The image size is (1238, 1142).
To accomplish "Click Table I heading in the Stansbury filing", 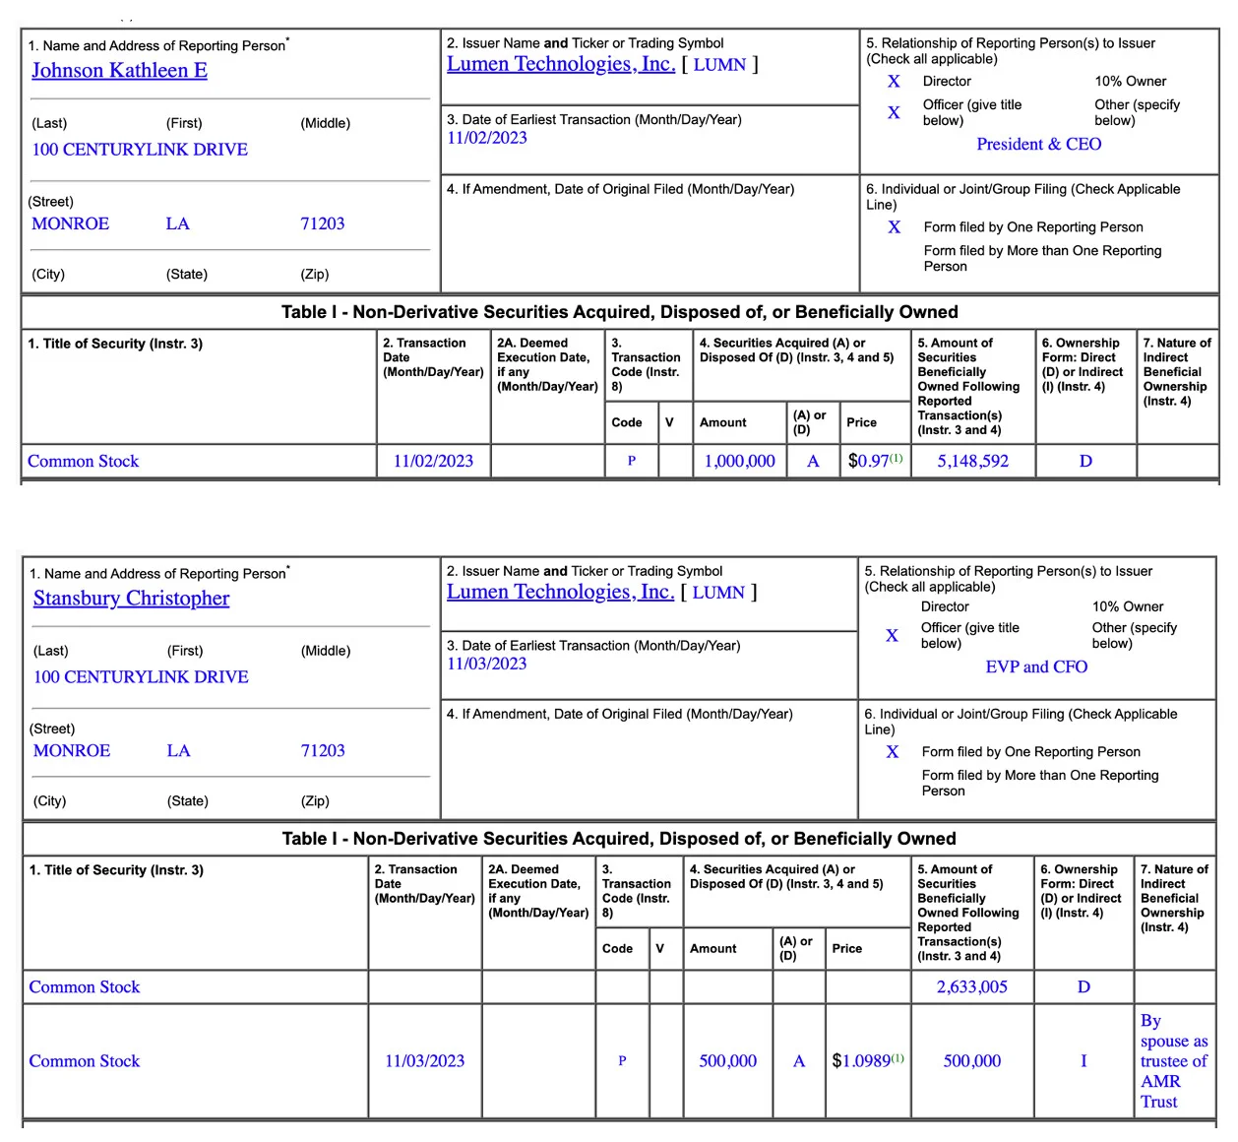I will tap(619, 839).
